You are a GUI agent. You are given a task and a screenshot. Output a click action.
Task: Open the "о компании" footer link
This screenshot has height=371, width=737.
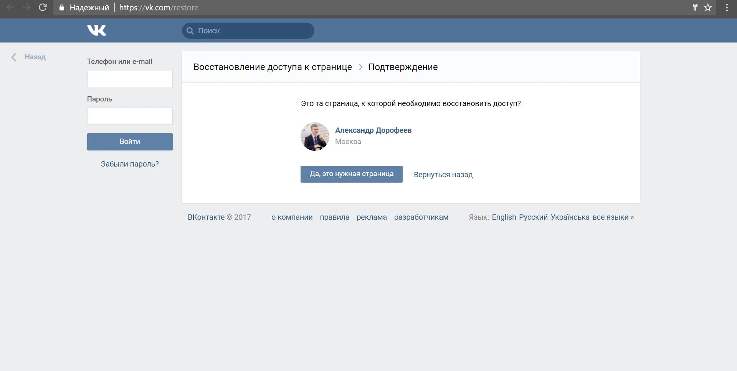pos(292,217)
